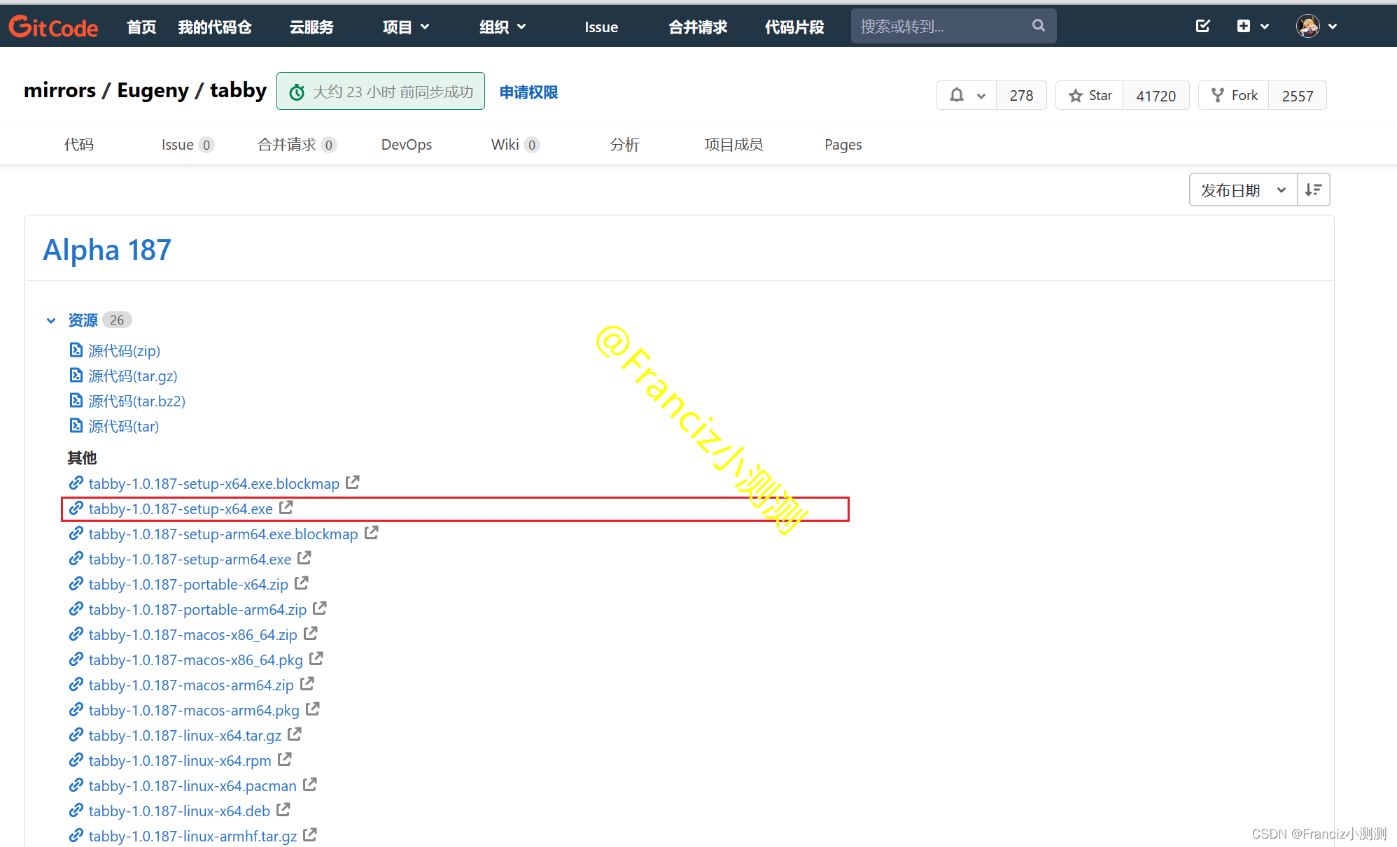This screenshot has width=1397, height=847.
Task: Open 我的代码仓 in the navbar
Action: tap(215, 27)
